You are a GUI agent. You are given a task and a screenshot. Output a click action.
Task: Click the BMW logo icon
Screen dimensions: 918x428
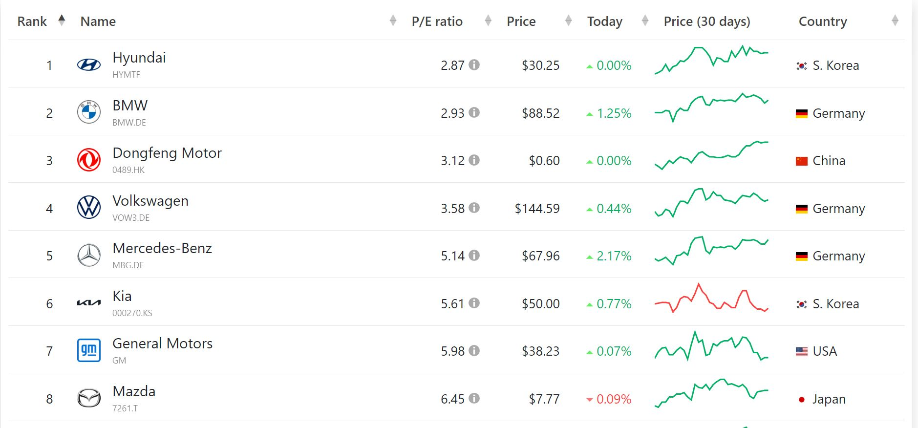click(x=89, y=112)
